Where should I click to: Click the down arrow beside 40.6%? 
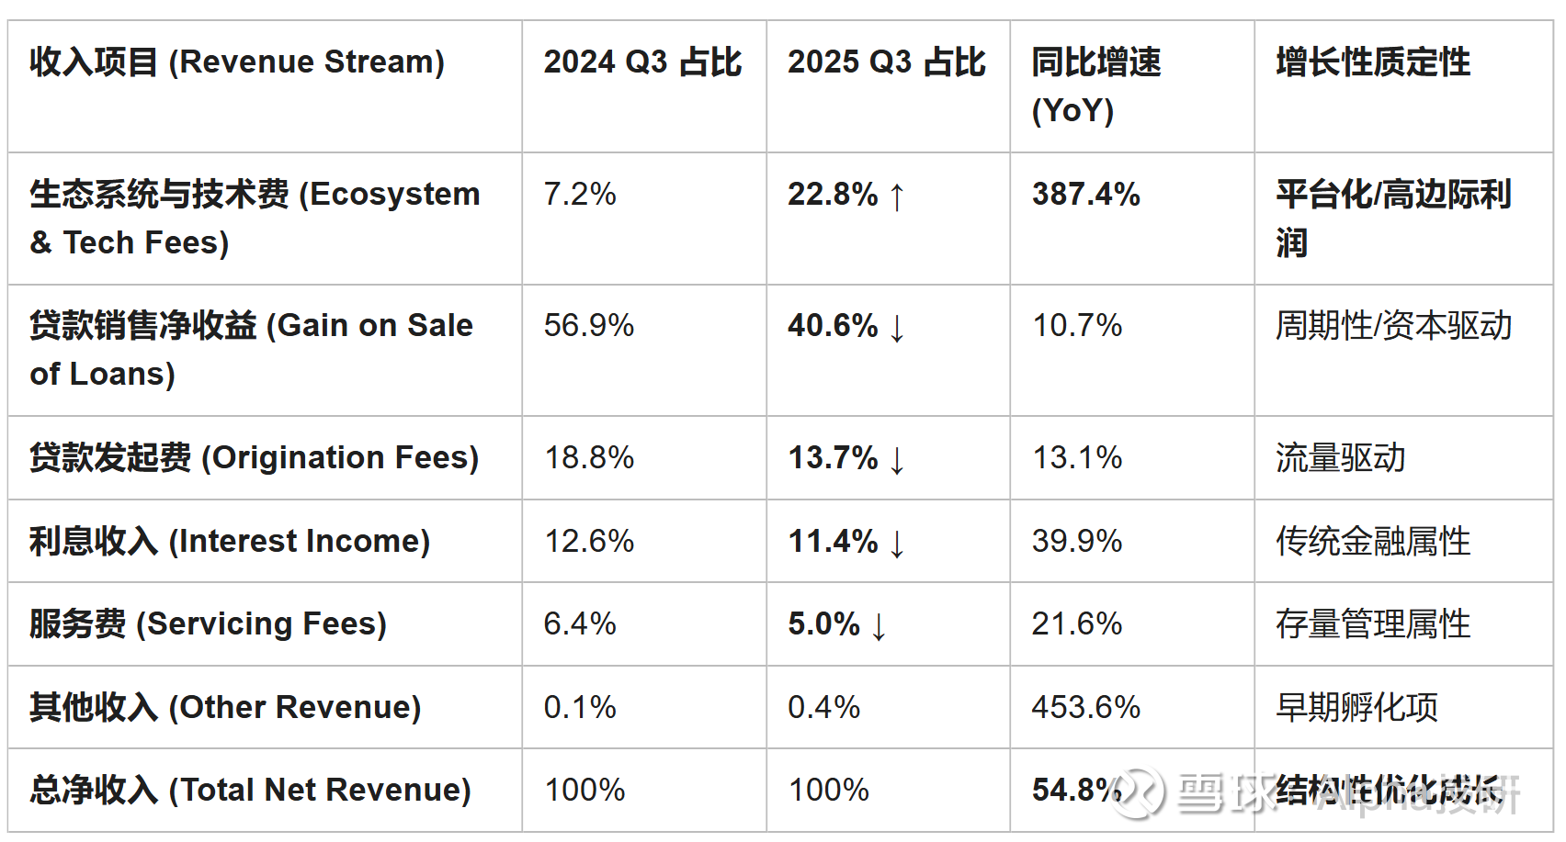(898, 328)
